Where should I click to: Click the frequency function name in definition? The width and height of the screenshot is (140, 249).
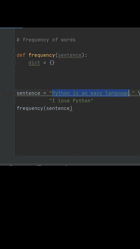tap(41, 55)
